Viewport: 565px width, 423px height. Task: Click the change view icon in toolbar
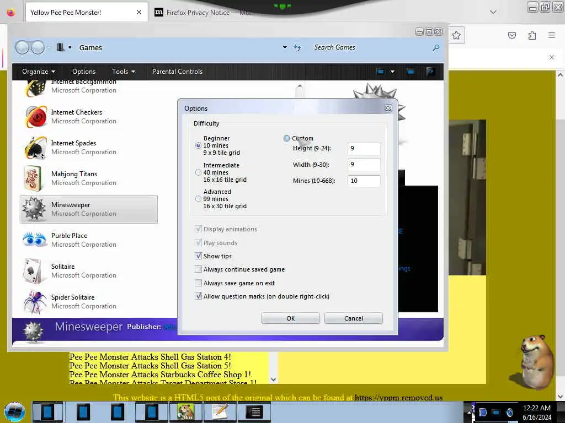pyautogui.click(x=380, y=72)
